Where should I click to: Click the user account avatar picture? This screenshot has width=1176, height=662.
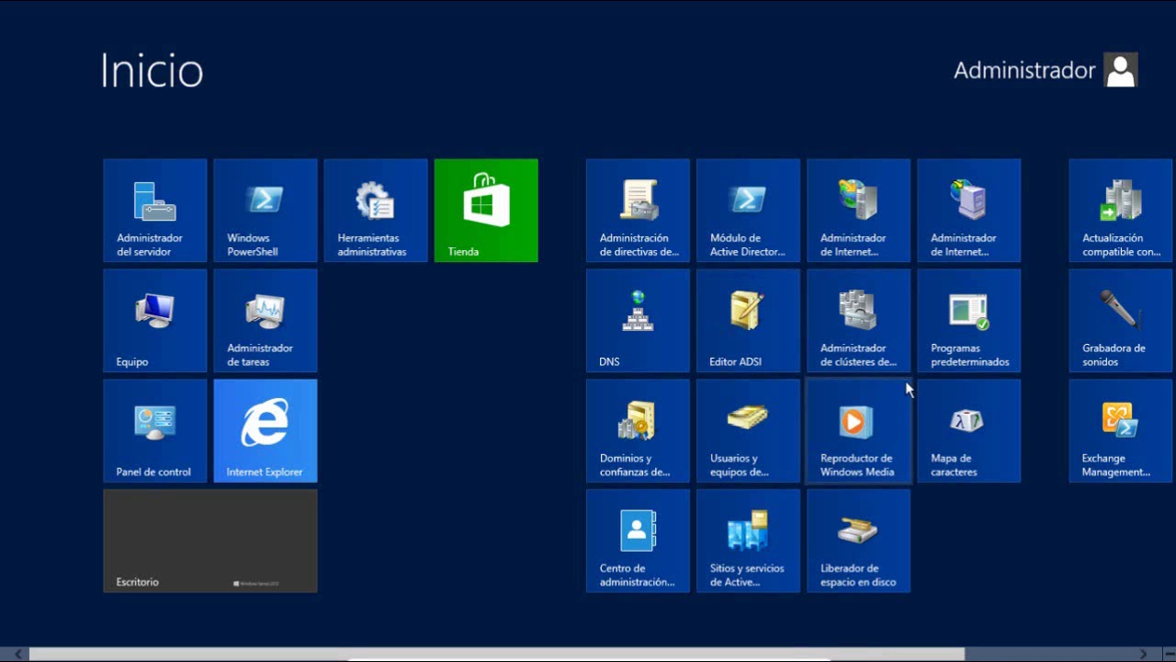(1121, 70)
